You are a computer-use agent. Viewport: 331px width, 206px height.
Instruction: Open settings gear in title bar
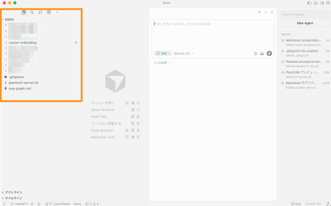328,3
